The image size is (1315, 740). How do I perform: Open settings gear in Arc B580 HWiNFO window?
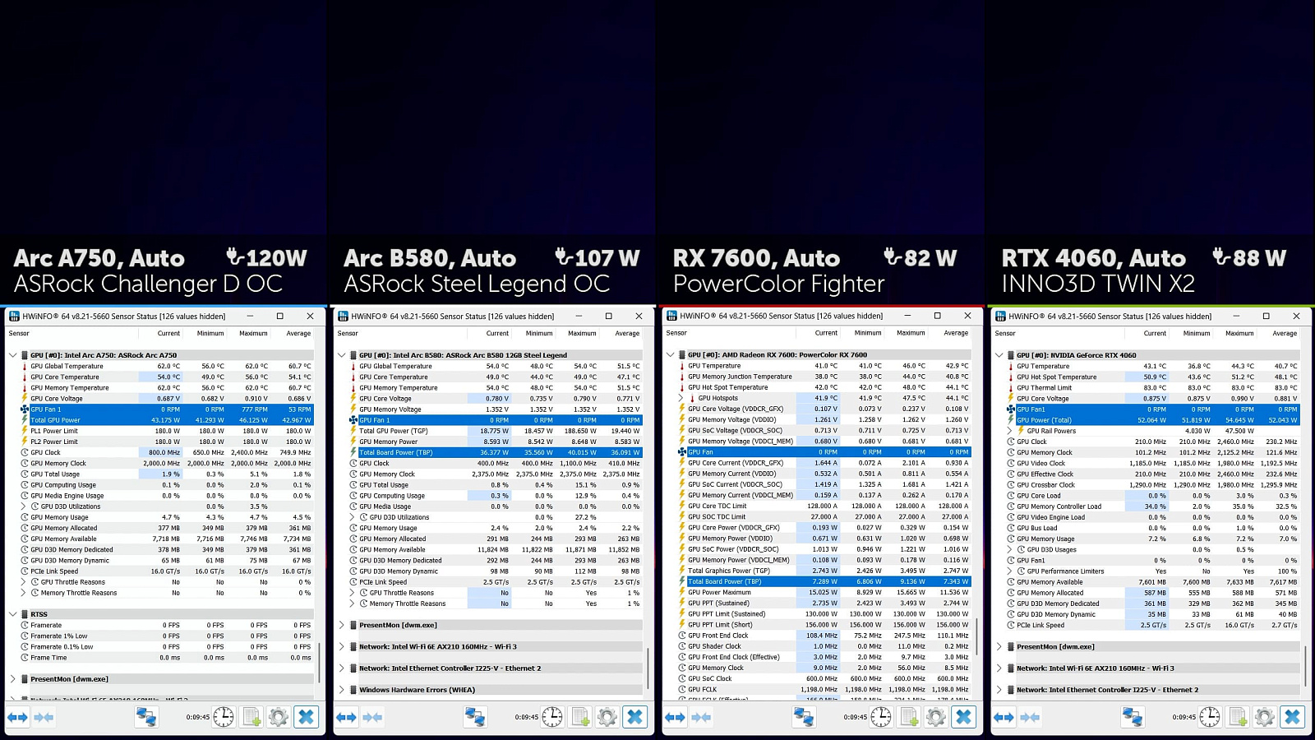click(607, 717)
